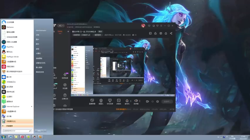The width and height of the screenshot is (250, 140).
Task: Open QQ Browser in the Start menu
Action: [x=17, y=22]
